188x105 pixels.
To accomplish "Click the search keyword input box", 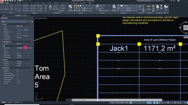I will tap(146, 1).
